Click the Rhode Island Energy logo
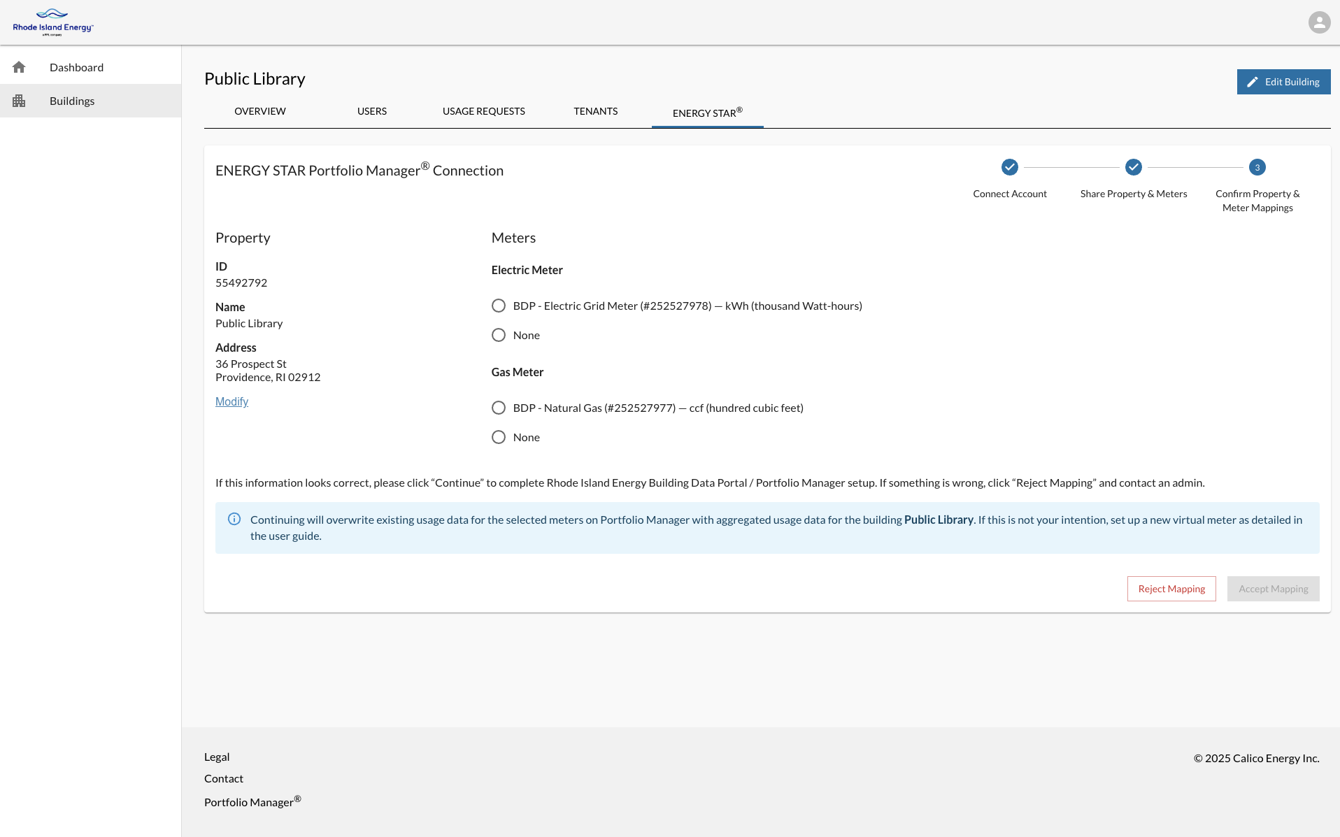The height and width of the screenshot is (837, 1340). click(x=53, y=22)
